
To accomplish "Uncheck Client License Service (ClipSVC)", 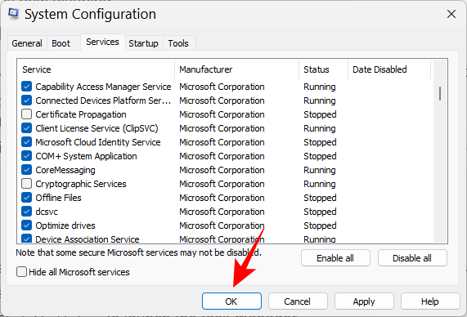I will 26,128.
